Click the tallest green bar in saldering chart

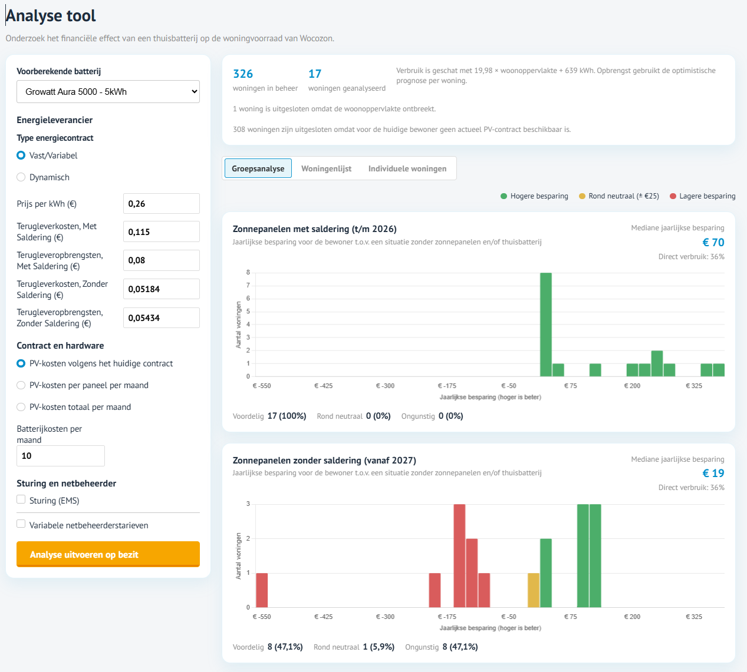pos(546,325)
